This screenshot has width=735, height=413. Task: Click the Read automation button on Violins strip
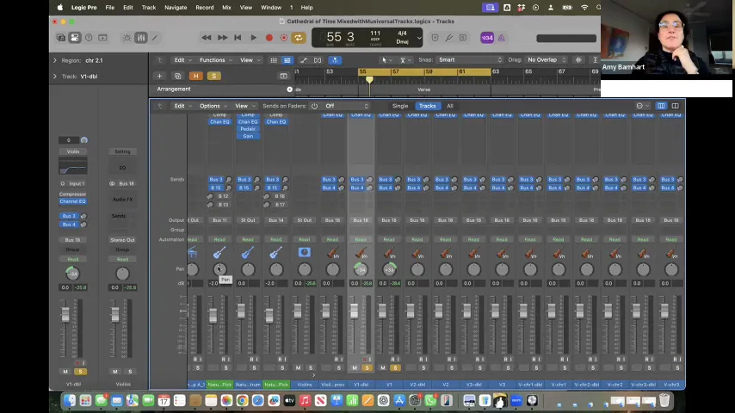click(x=304, y=239)
